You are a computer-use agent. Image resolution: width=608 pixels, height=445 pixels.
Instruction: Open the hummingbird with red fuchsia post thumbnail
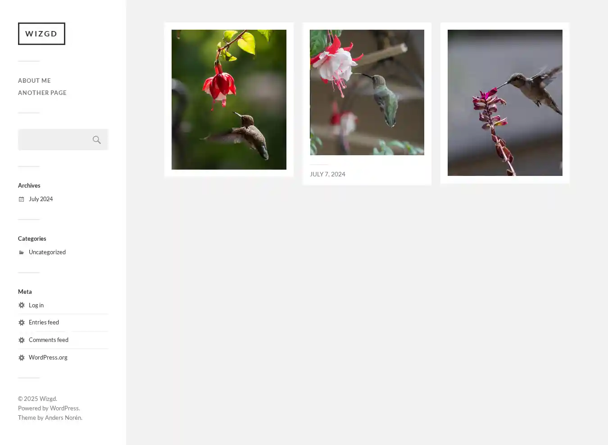(229, 99)
